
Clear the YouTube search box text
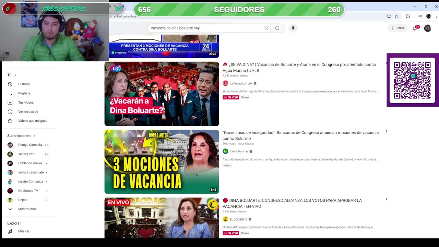266,28
